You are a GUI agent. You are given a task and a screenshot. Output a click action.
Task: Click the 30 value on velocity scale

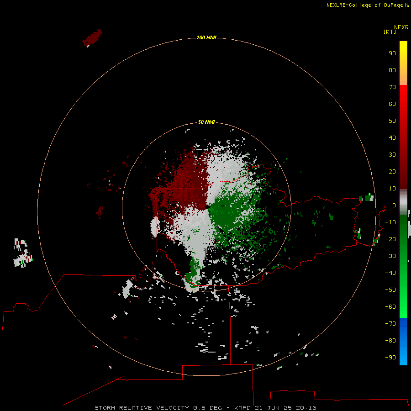[392, 155]
